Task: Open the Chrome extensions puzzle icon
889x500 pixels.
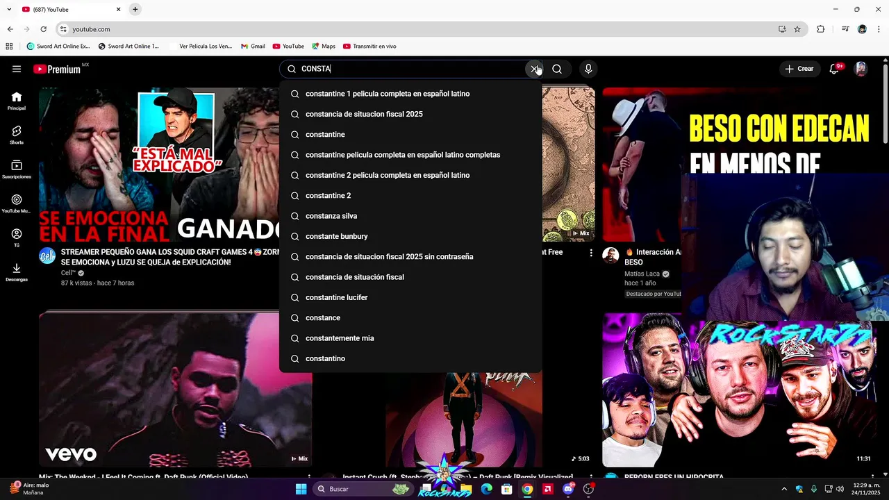Action: [820, 29]
